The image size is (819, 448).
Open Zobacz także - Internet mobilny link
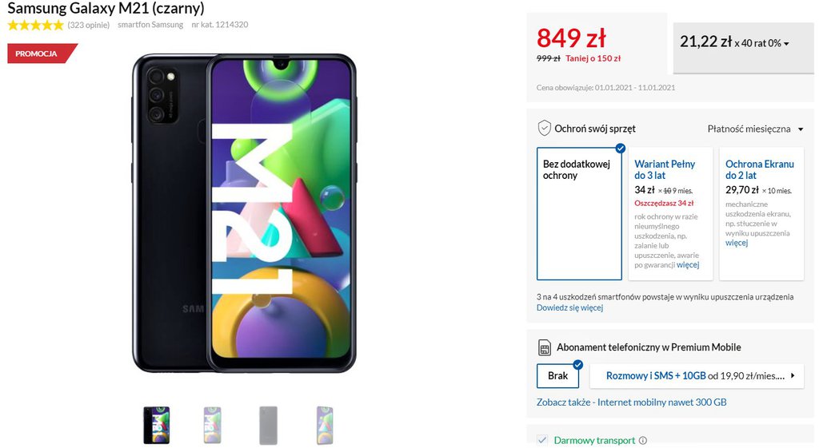click(x=632, y=402)
